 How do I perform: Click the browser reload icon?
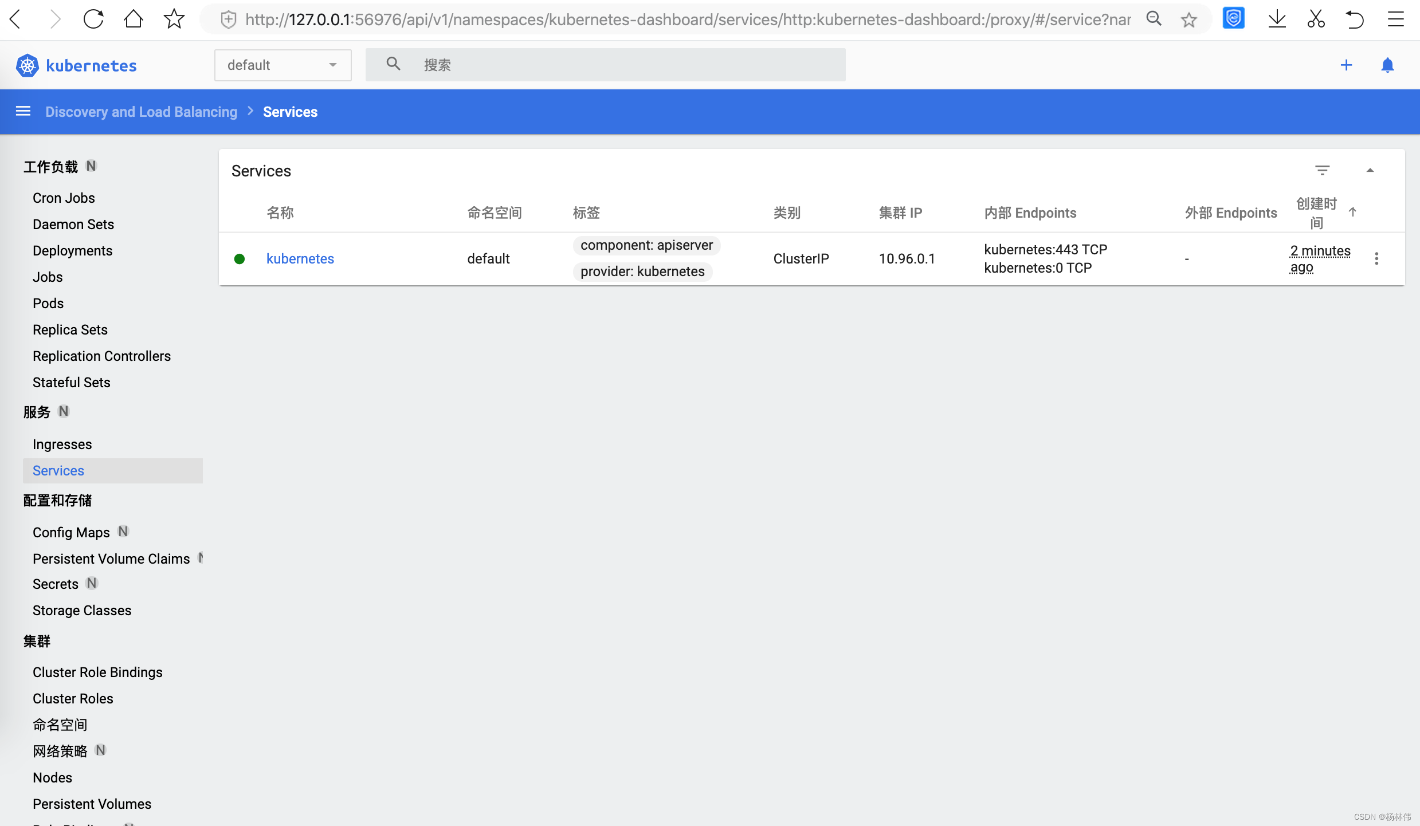click(93, 19)
